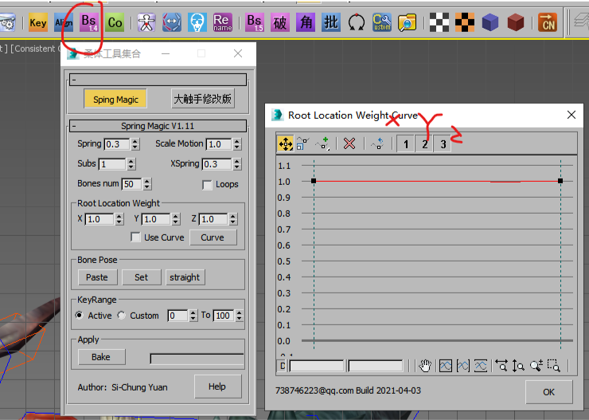Screen dimensions: 589x420
Task: Enable the Use Curve checkbox
Action: coord(135,237)
